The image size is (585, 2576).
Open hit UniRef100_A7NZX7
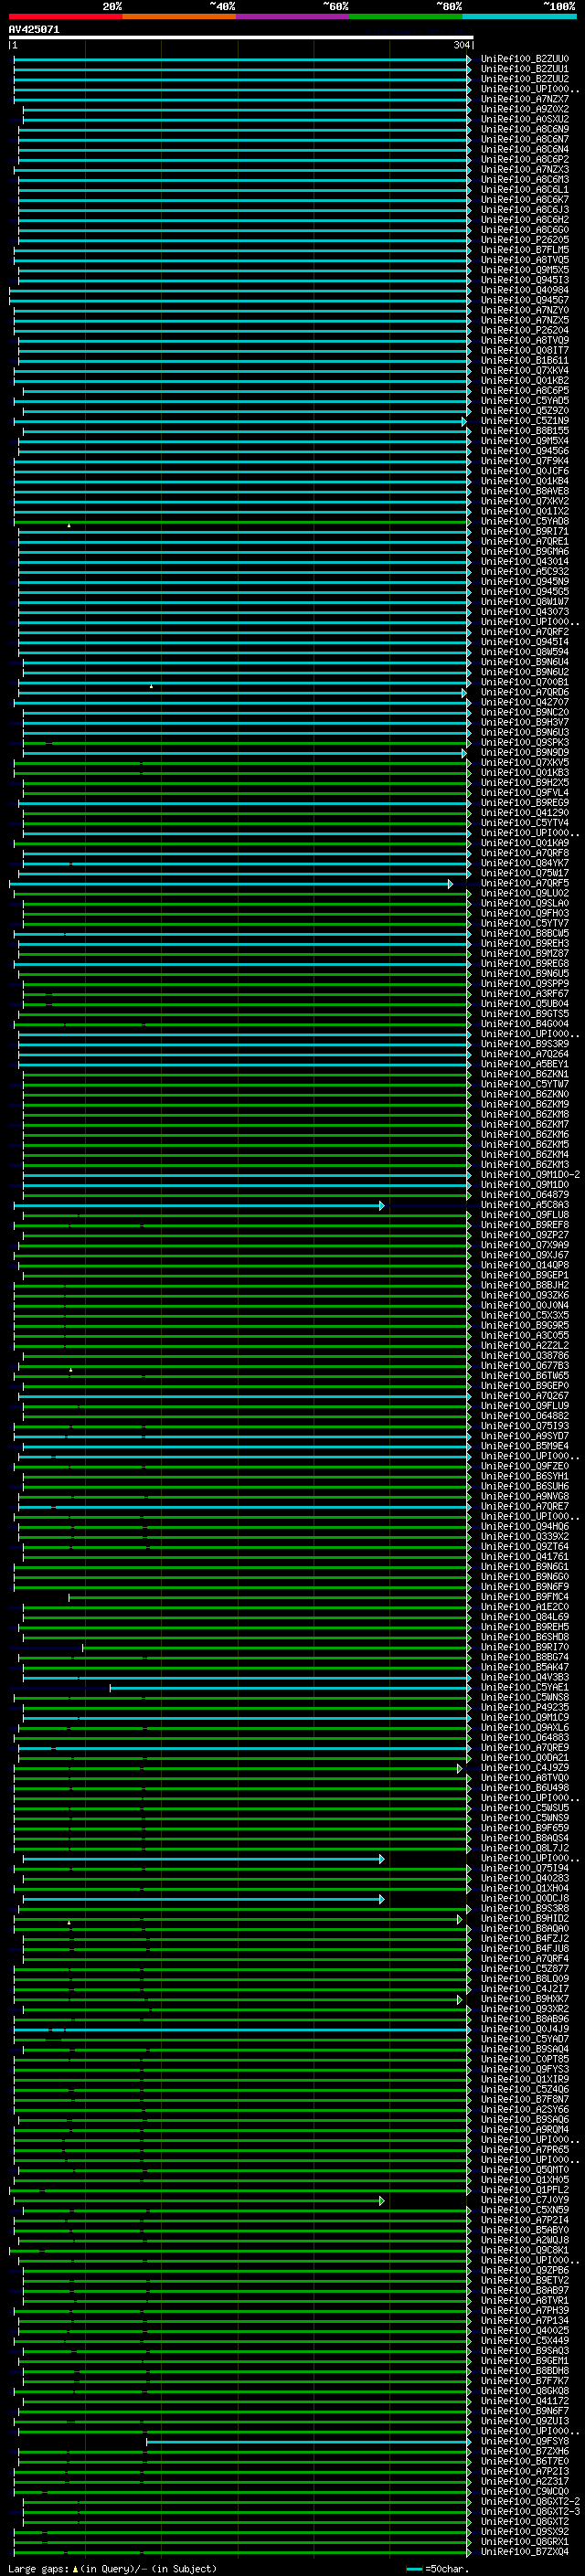coord(525,99)
